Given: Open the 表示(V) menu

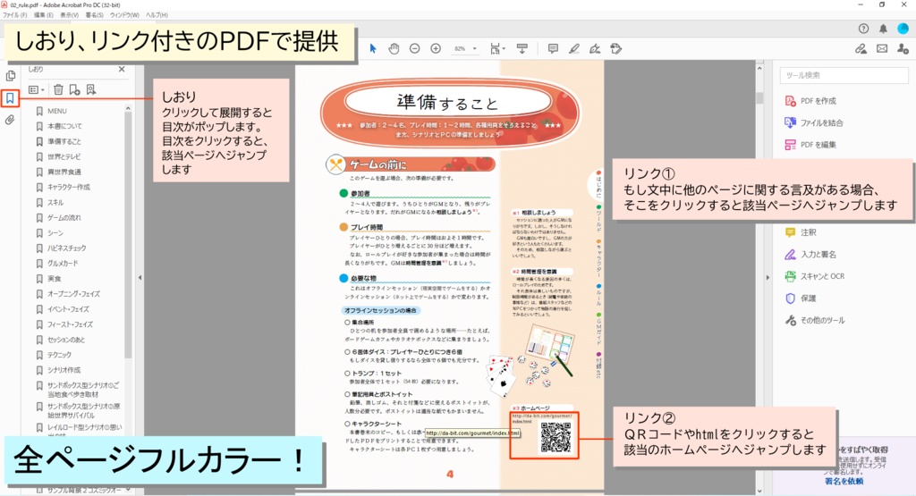Looking at the screenshot, I should point(69,15).
